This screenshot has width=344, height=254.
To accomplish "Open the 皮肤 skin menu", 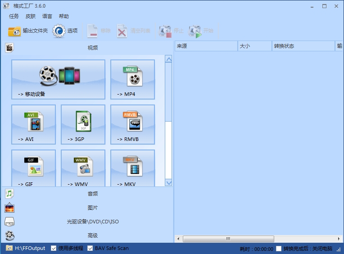I will [x=31, y=16].
